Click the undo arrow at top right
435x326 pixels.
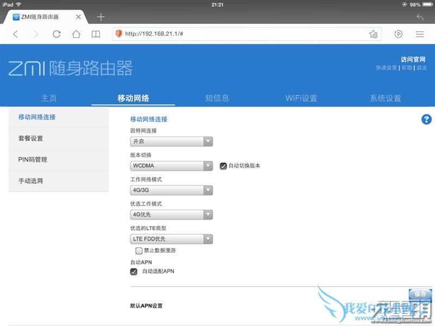click(420, 17)
